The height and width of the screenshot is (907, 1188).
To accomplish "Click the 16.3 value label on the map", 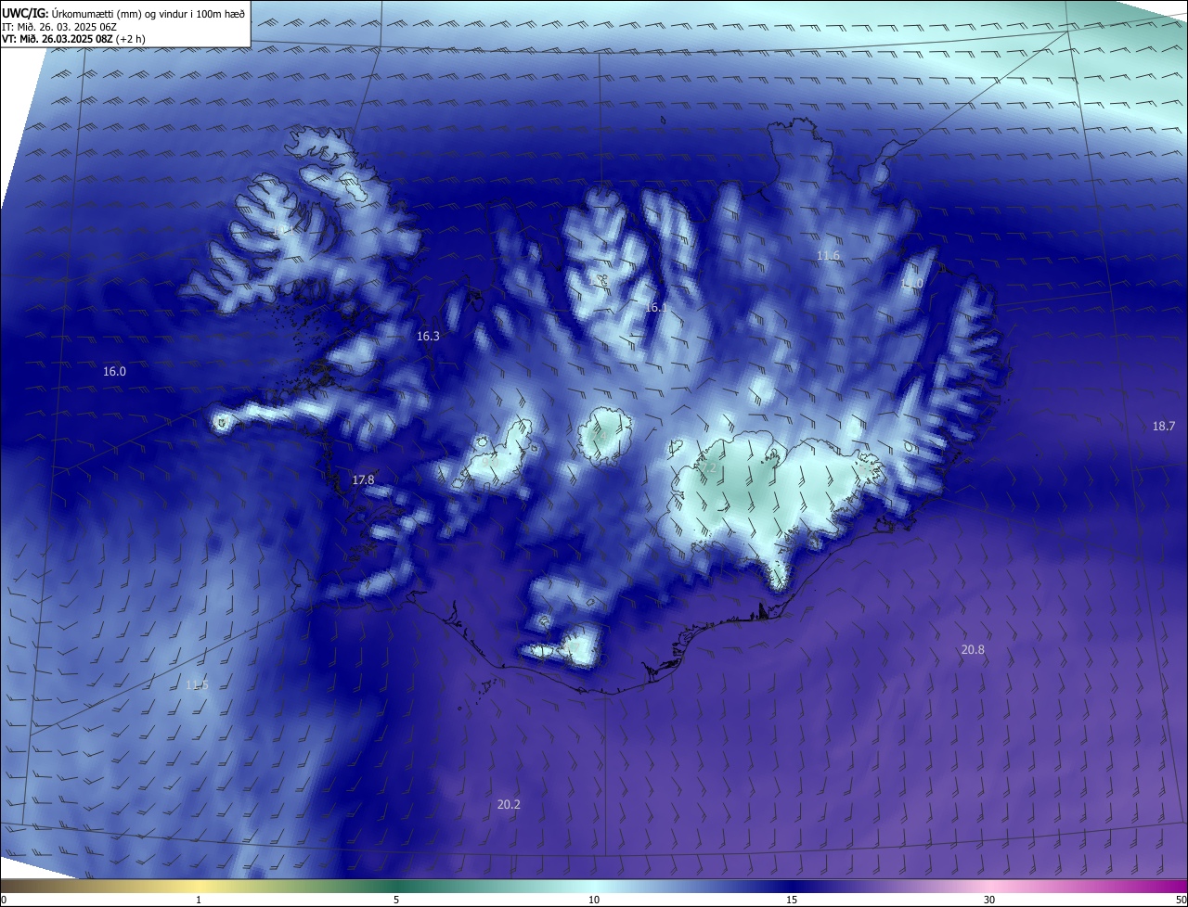I will pos(428,337).
